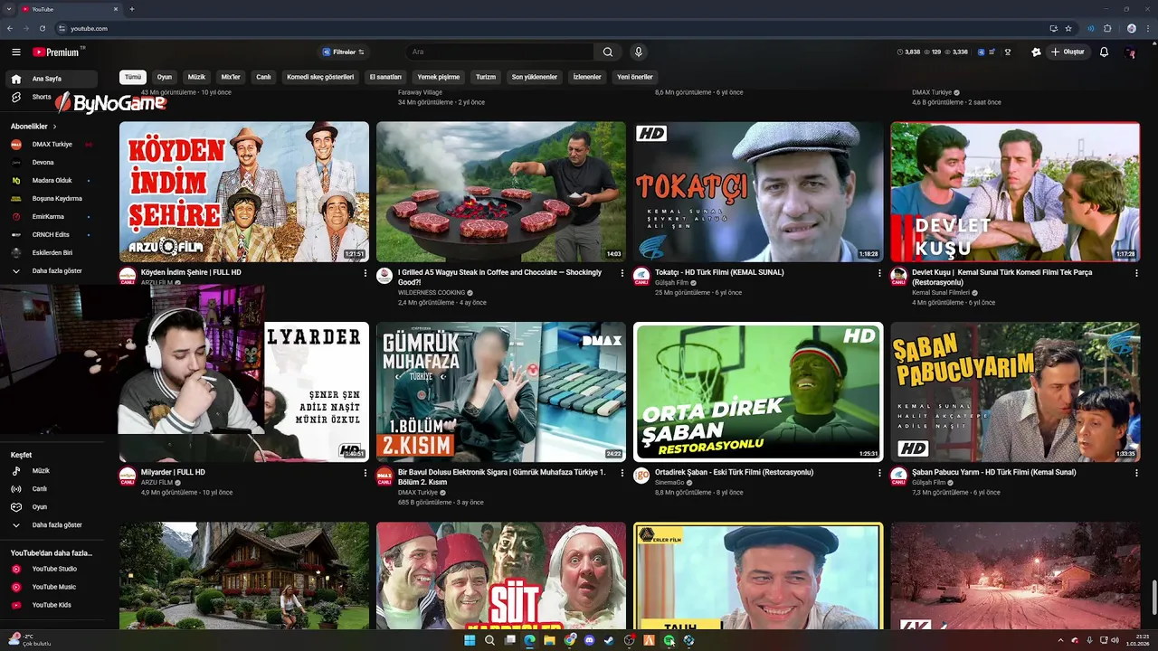Click the Ara search field

click(x=499, y=52)
